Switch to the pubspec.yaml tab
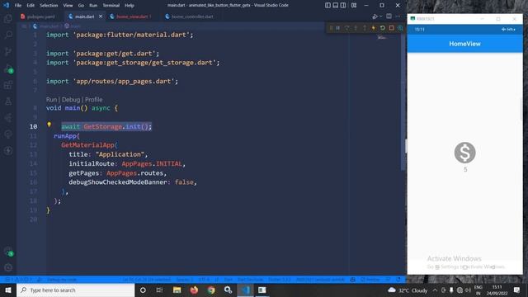 (x=40, y=16)
